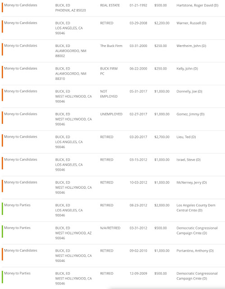Select Wertheim, John (D) recipient
This screenshot has height=289, width=225.
(x=191, y=46)
